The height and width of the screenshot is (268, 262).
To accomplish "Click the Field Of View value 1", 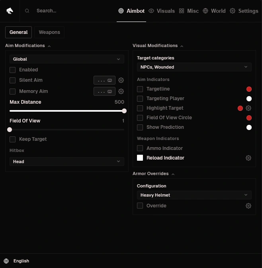I will [x=123, y=121].
